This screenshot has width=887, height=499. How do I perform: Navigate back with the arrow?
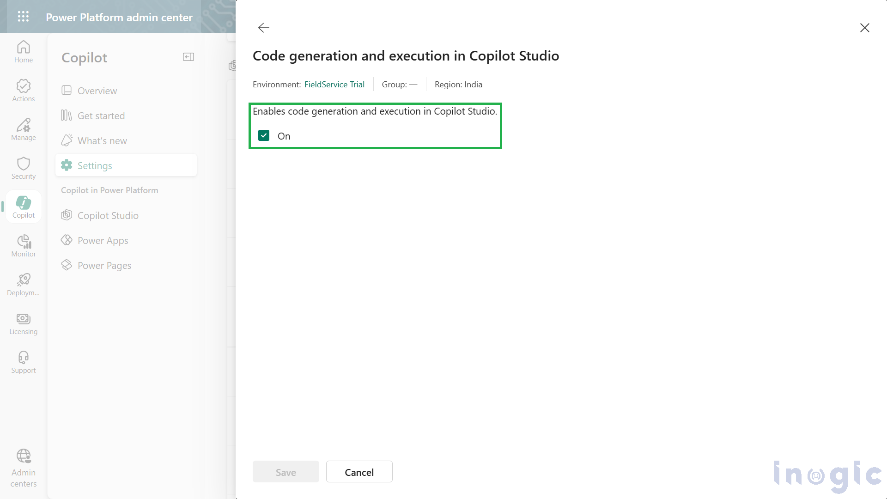(x=263, y=28)
